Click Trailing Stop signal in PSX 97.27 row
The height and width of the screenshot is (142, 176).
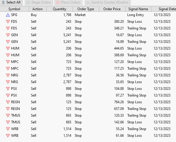tap(137, 95)
